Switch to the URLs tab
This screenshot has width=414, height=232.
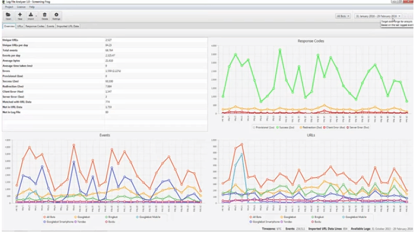click(20, 26)
